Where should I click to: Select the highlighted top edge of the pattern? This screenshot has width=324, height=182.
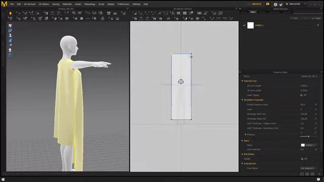click(x=181, y=54)
